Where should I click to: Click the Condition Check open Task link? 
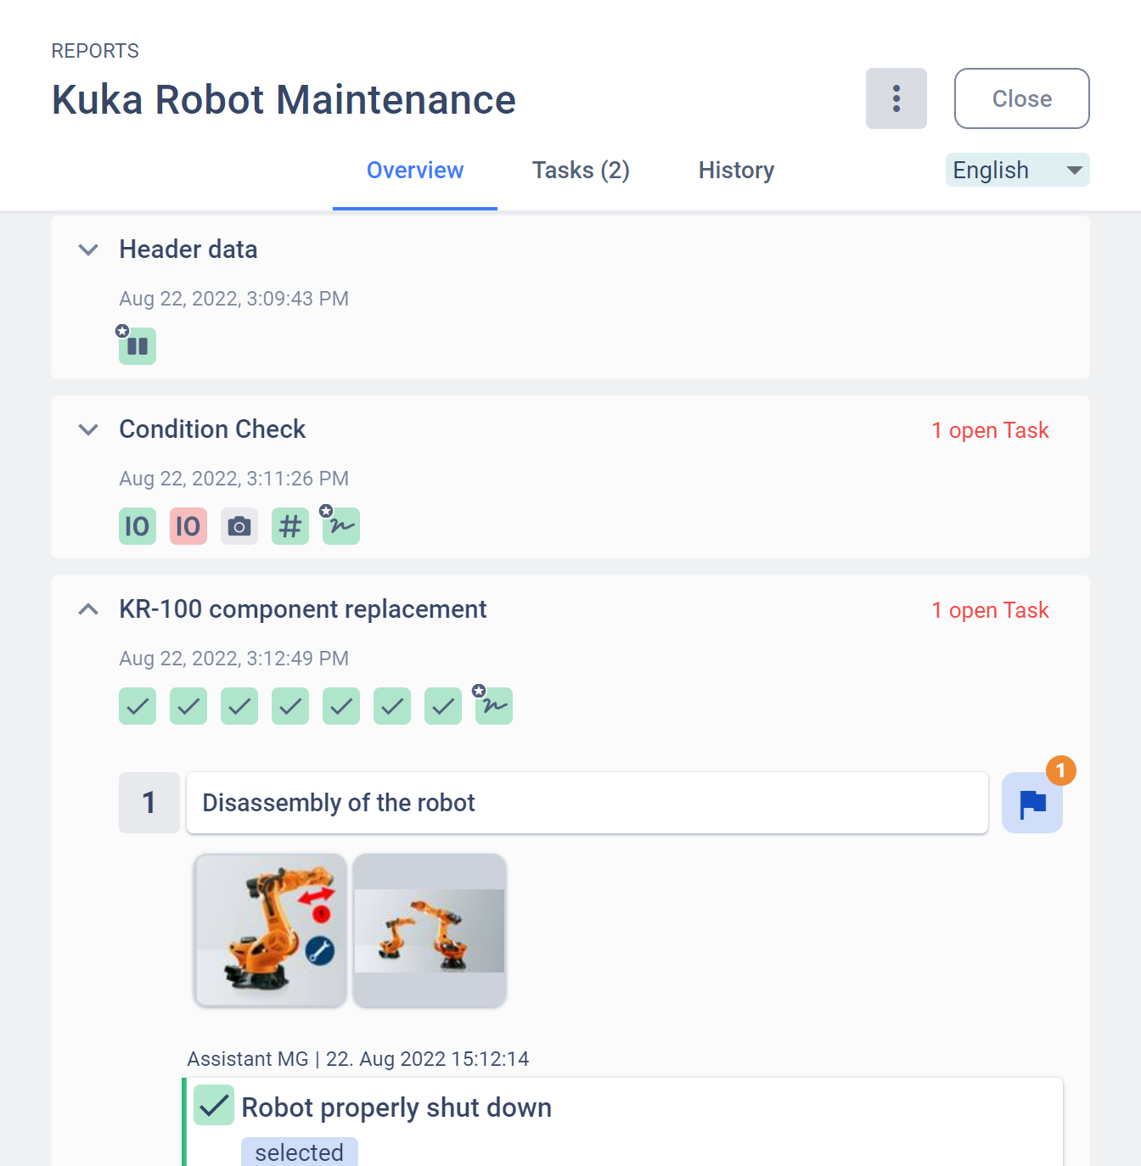coord(990,430)
